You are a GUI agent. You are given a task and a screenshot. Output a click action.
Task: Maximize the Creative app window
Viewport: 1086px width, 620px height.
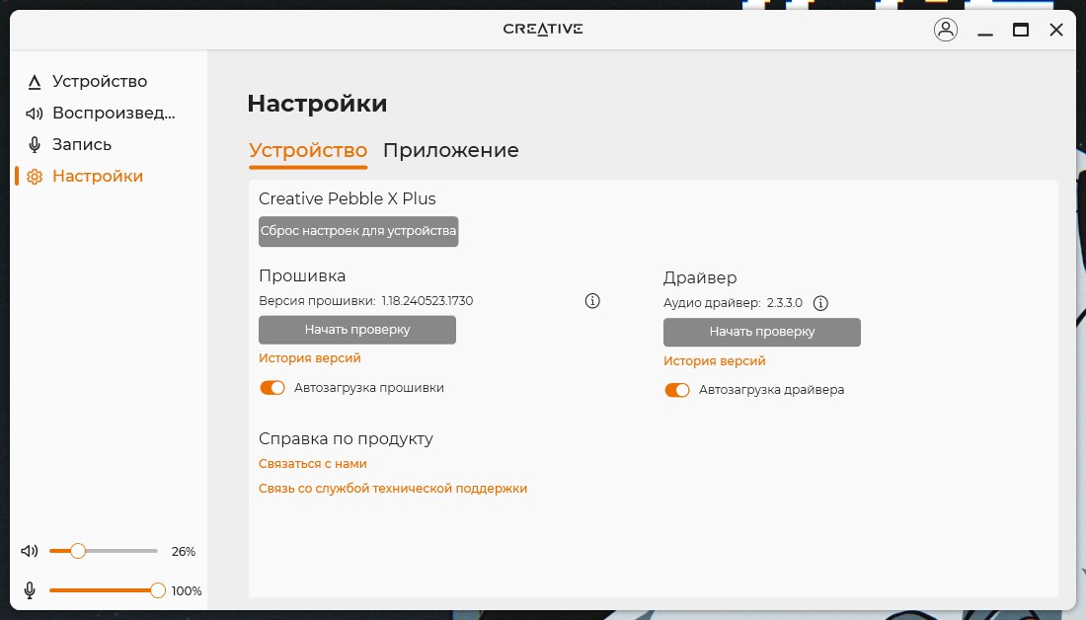pyautogui.click(x=1020, y=30)
